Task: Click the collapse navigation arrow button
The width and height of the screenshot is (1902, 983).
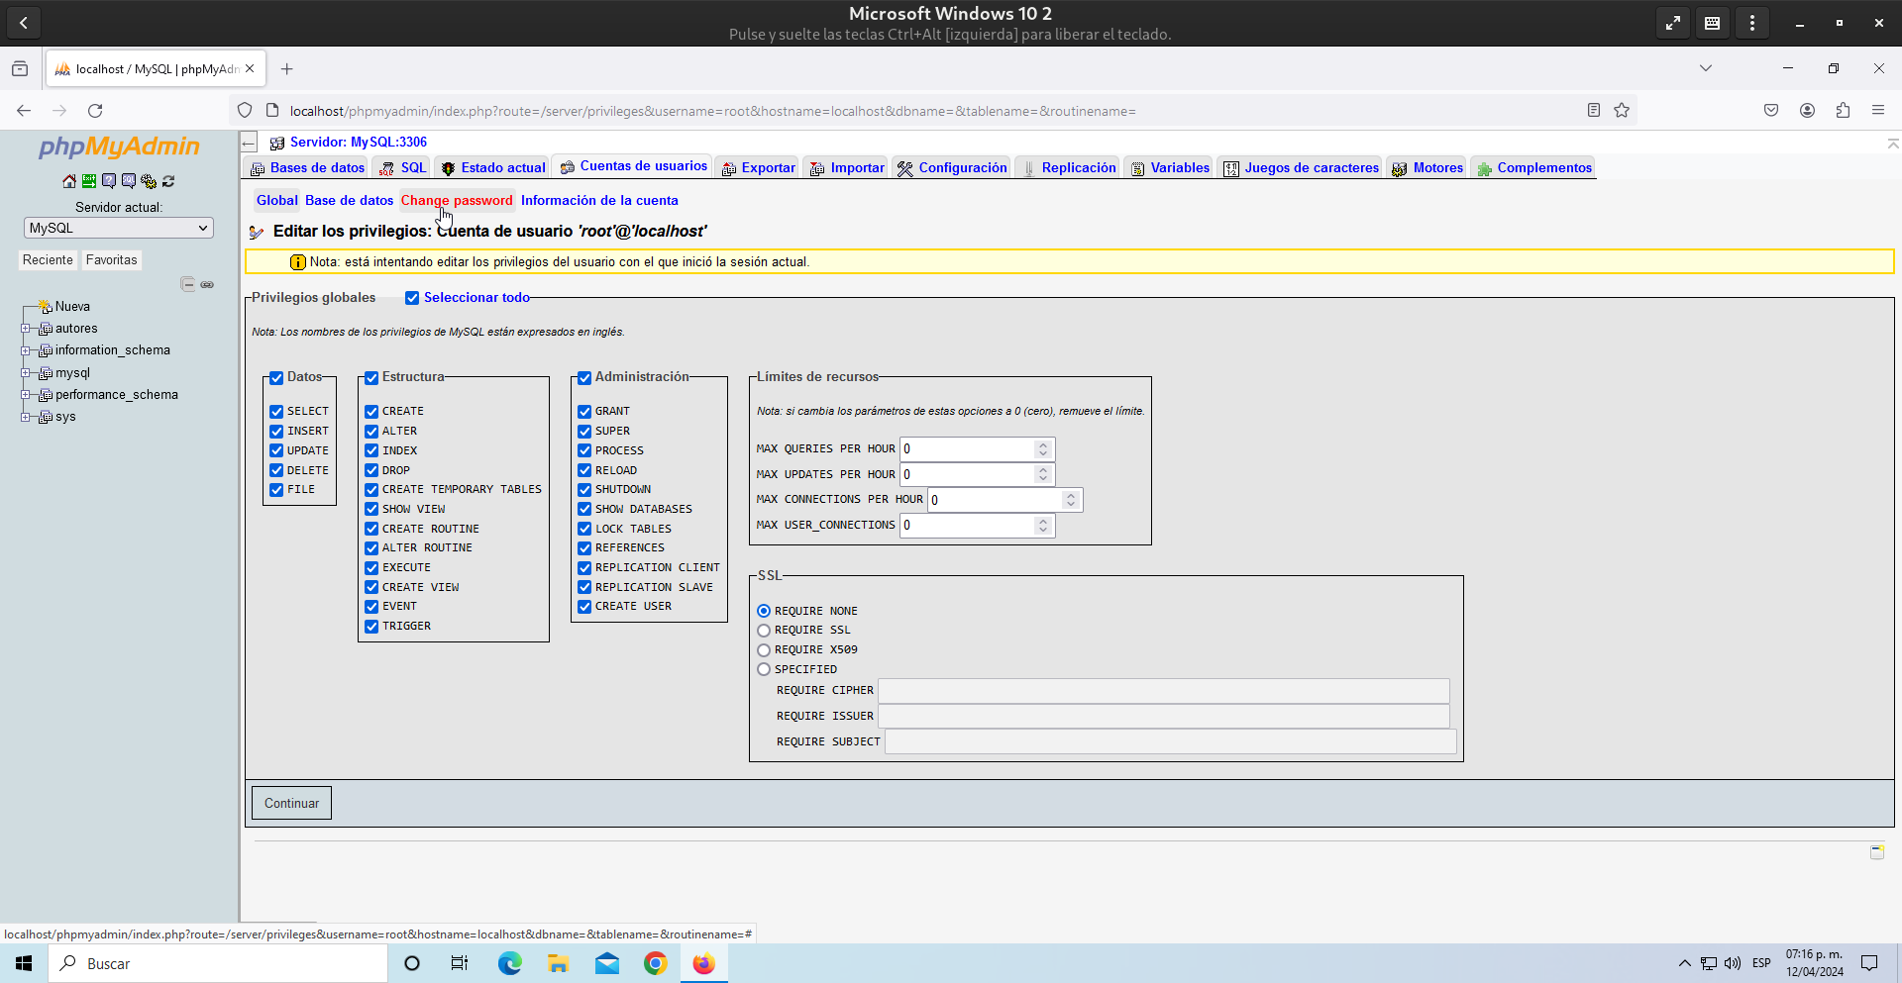Action: tap(249, 143)
